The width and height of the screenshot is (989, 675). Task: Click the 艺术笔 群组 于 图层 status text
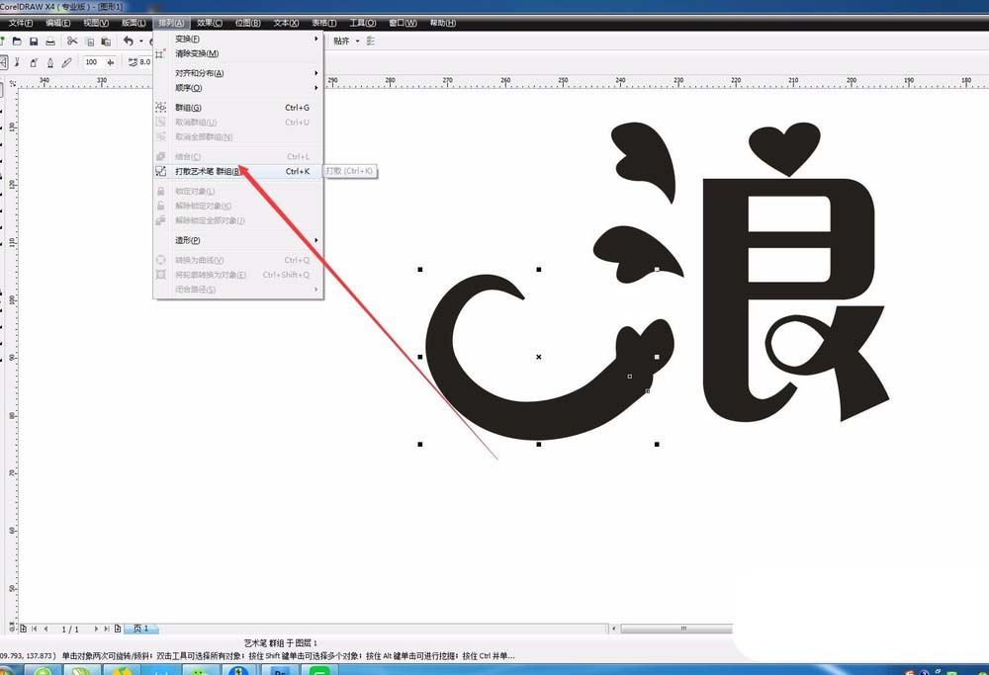(281, 643)
